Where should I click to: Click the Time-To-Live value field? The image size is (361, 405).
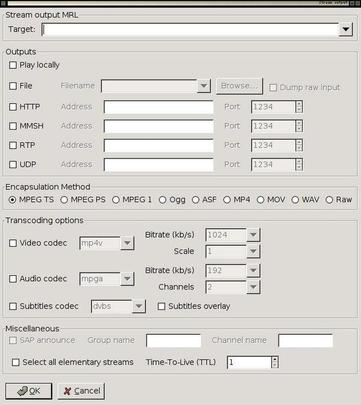[x=250, y=362]
